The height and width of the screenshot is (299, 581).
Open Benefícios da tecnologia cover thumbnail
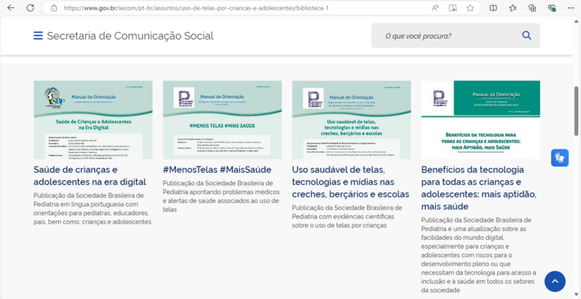[x=481, y=120]
